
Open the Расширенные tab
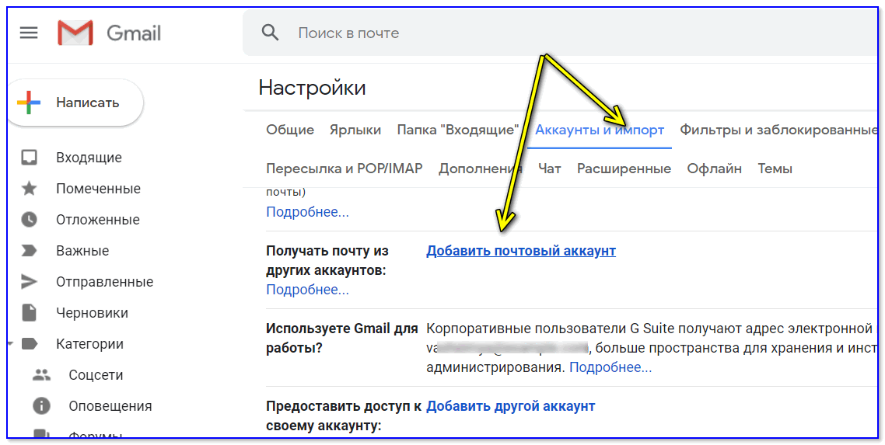624,169
